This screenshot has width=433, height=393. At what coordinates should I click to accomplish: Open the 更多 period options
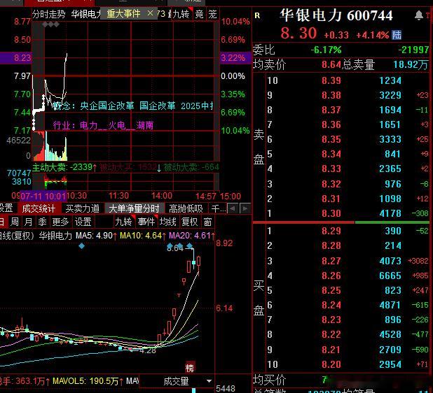point(60,222)
